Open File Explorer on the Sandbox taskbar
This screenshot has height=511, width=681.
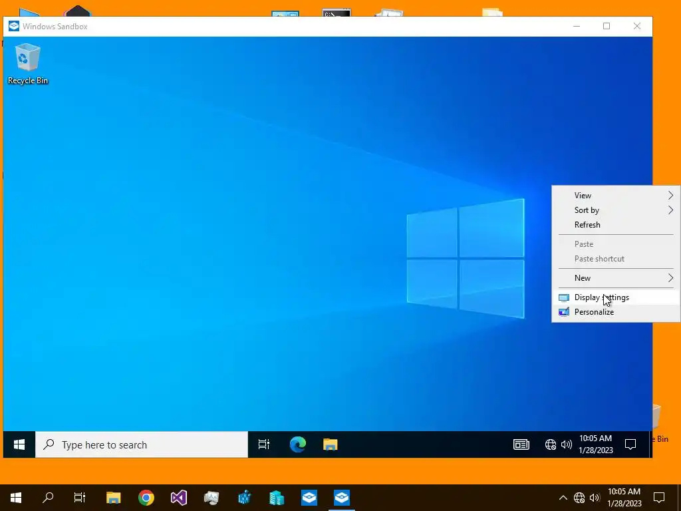(330, 444)
